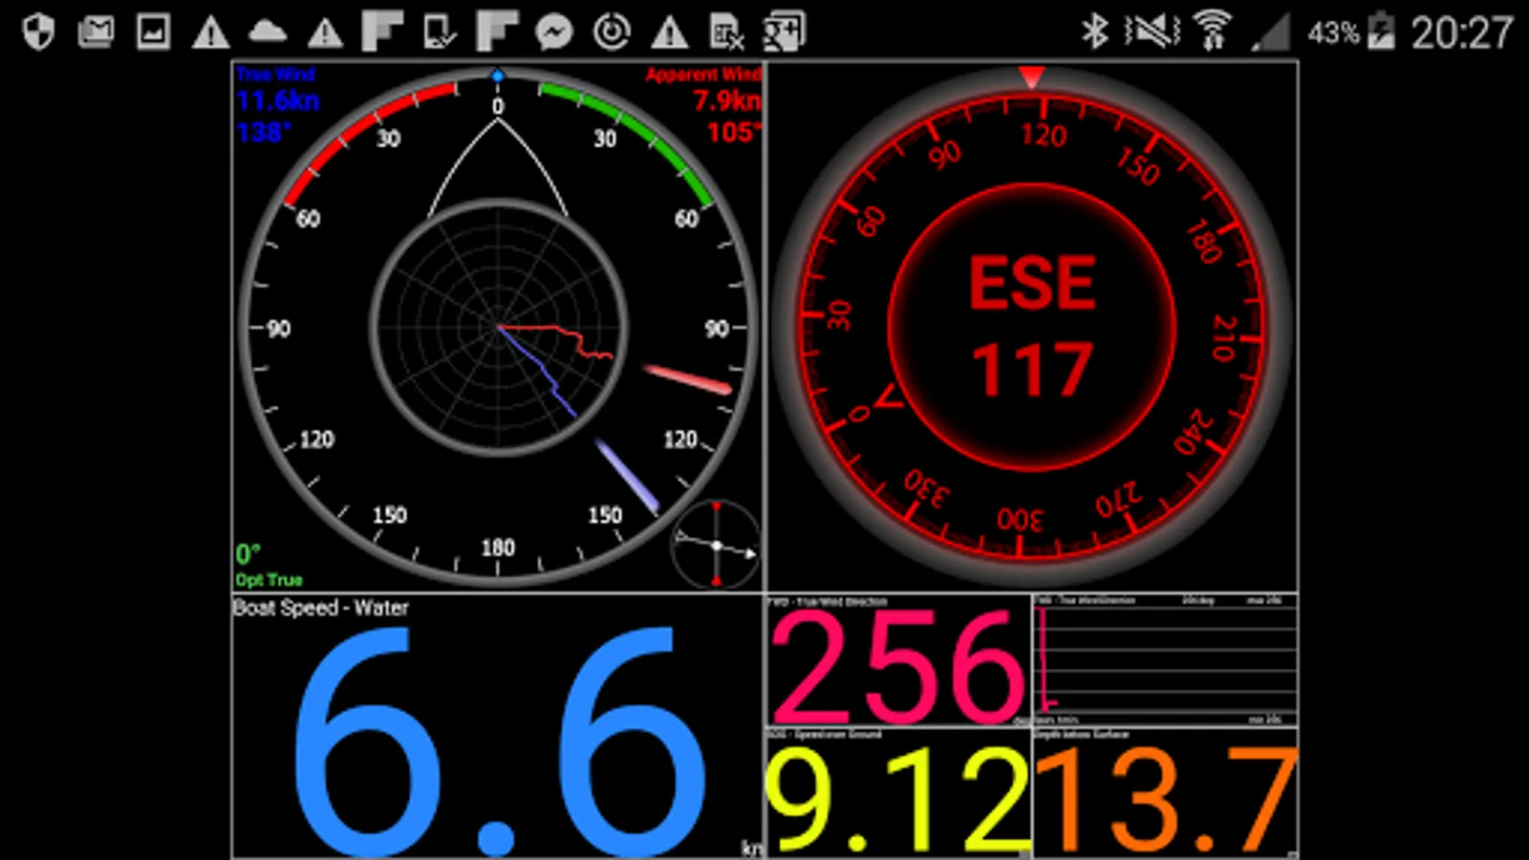Image resolution: width=1529 pixels, height=860 pixels.
Task: Open the Google+ notification icon
Action: (x=784, y=32)
